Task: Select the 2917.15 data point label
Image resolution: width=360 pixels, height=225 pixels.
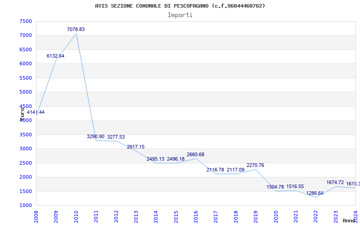Action: (135, 147)
